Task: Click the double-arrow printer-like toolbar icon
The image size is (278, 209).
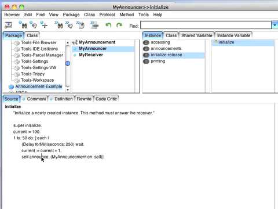Action: 94,25
